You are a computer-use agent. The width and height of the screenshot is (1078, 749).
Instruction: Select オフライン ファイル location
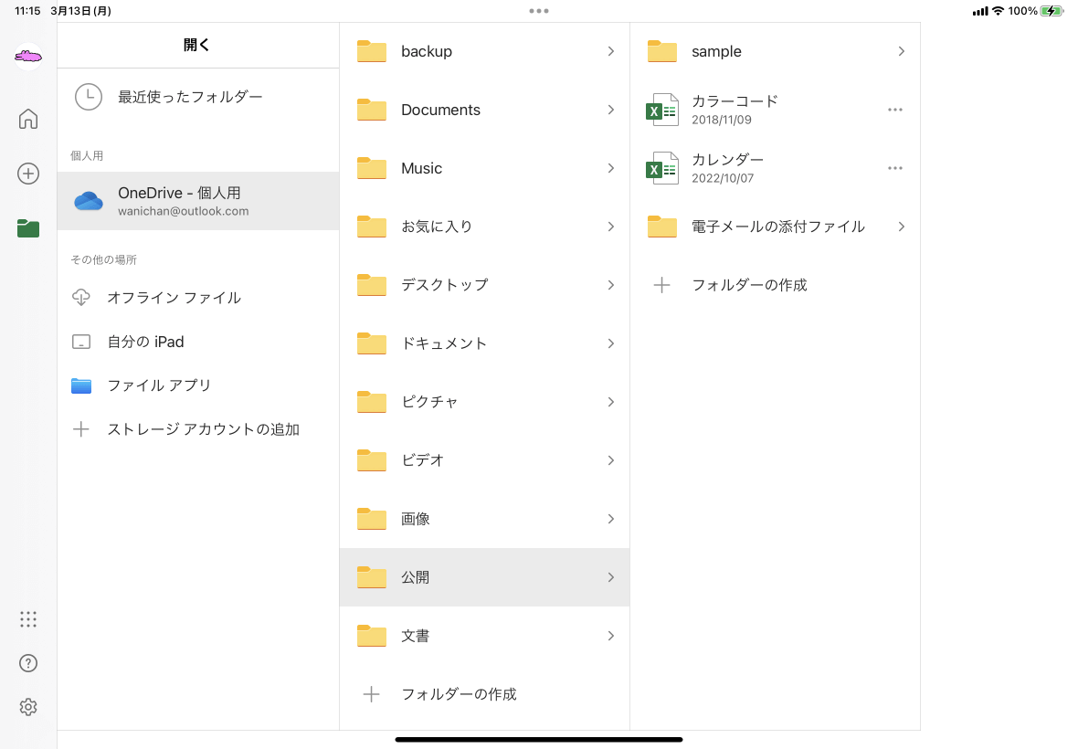pyautogui.click(x=174, y=298)
